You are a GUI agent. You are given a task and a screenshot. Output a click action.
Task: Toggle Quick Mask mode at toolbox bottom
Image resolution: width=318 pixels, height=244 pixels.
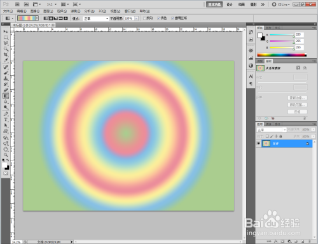[x=6, y=173]
